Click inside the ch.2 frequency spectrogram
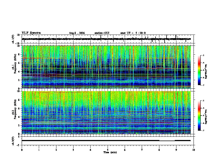218x168 pixels. (x=106, y=113)
